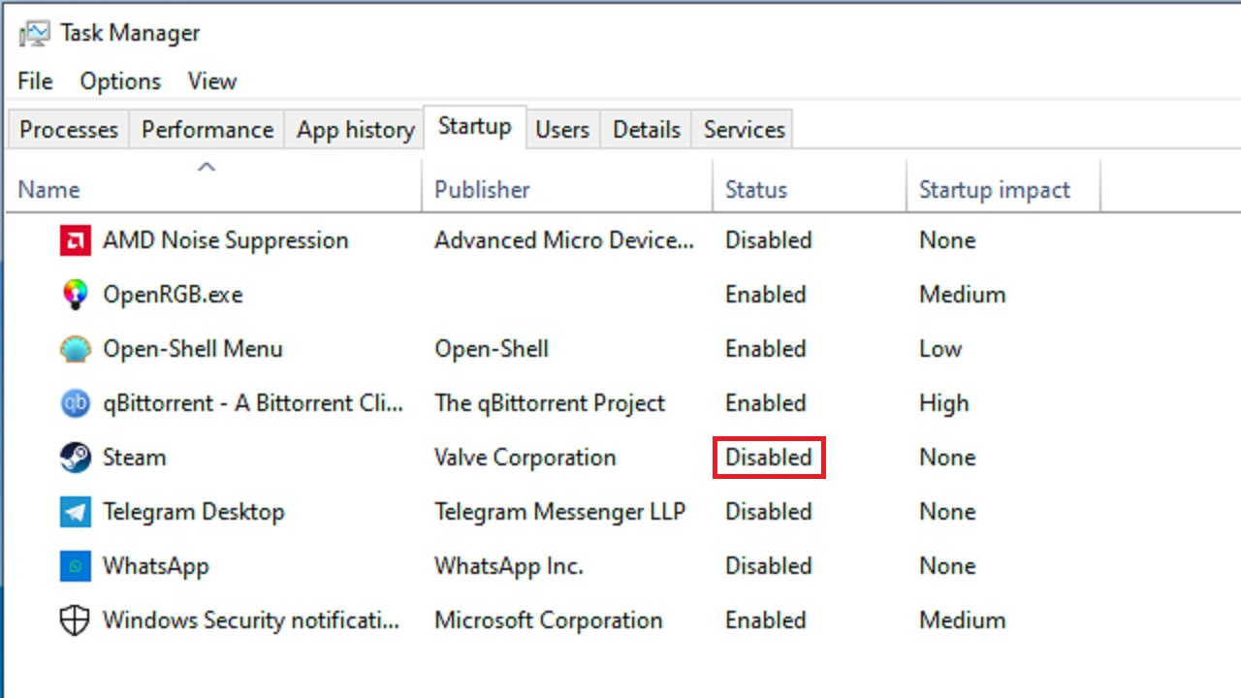
Task: Click the Open-Shell Menu shell icon
Action: (75, 349)
